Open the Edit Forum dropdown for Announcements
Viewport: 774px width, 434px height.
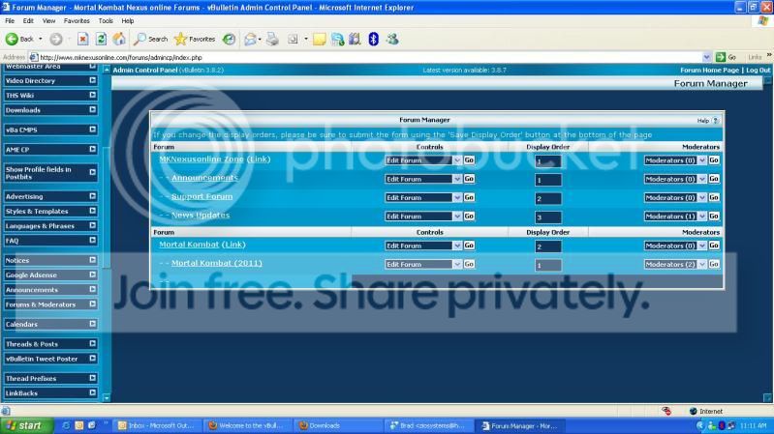423,179
